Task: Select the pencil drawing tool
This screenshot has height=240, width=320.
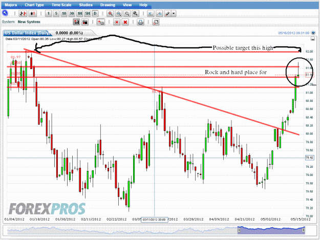Action: click(167, 14)
